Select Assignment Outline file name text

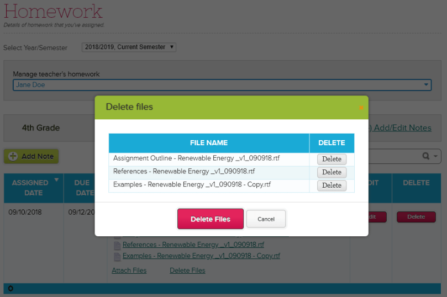pos(196,158)
